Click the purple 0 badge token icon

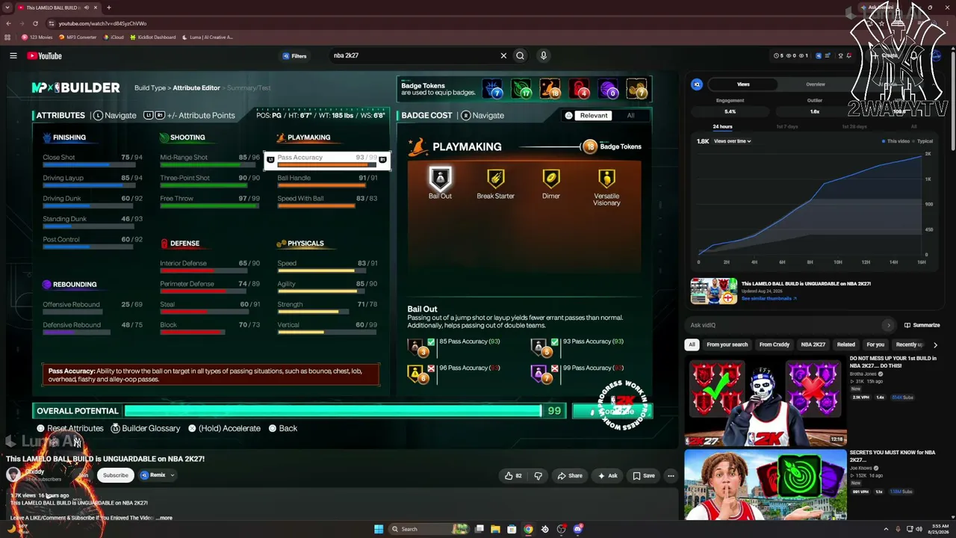pos(608,90)
